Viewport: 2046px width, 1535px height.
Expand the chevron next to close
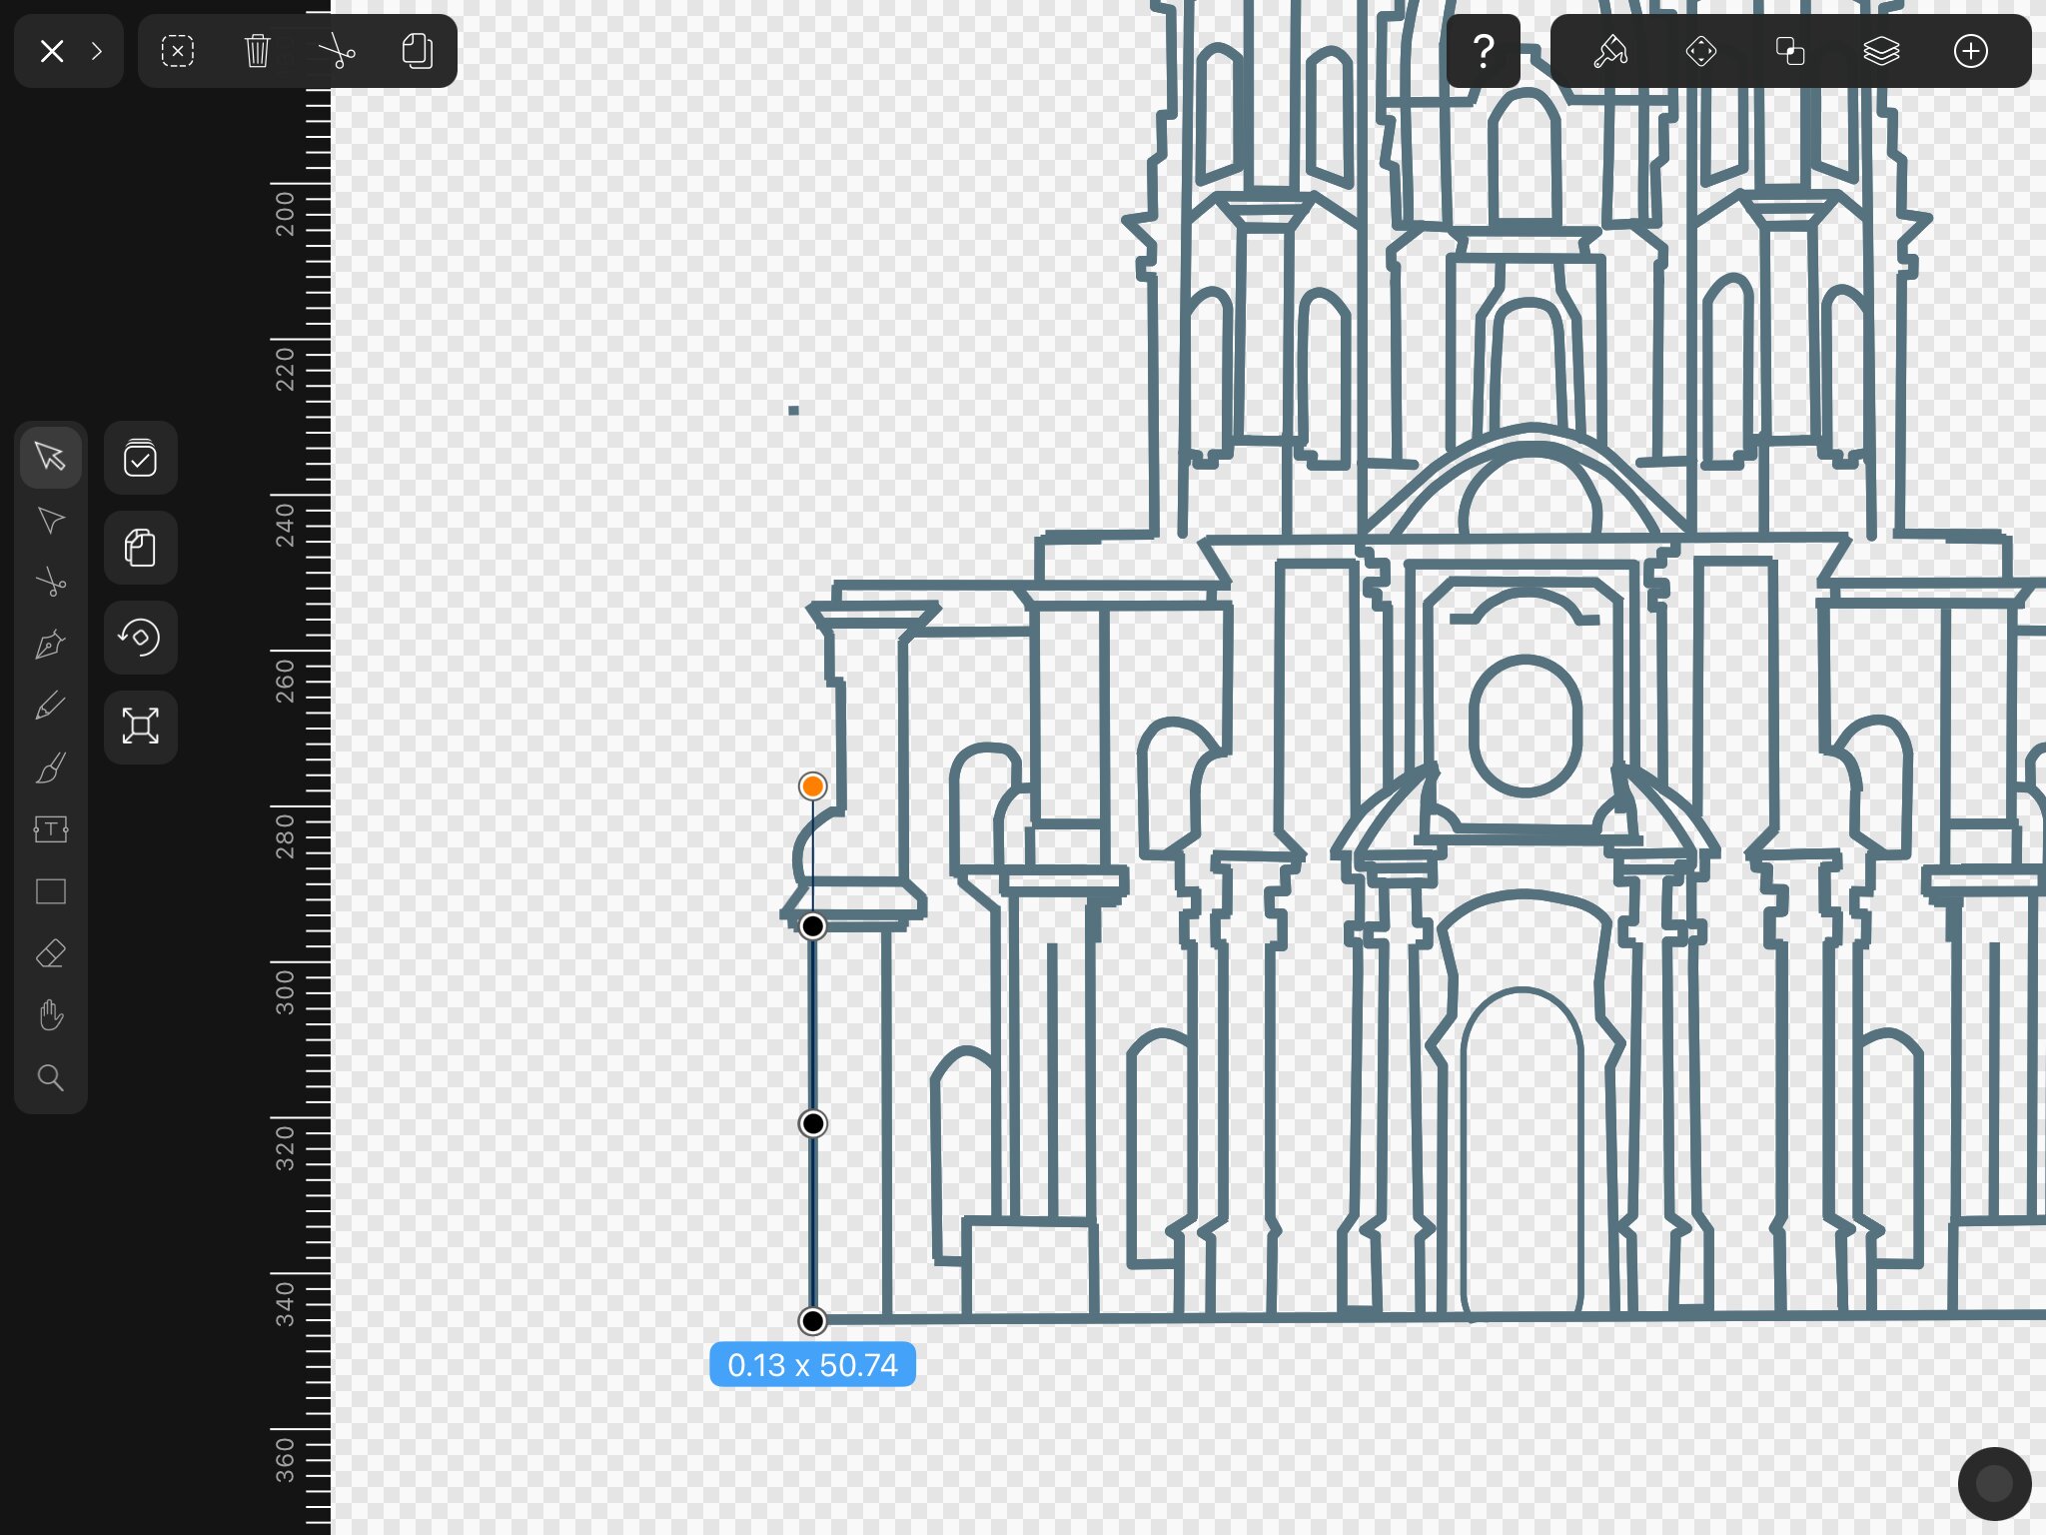(x=97, y=51)
